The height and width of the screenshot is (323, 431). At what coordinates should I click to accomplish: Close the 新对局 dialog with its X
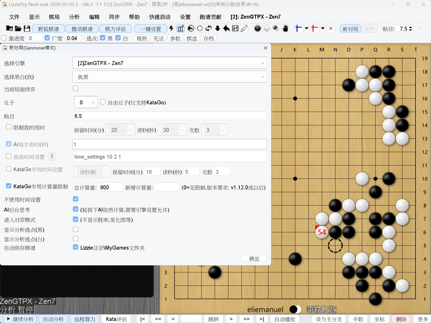(x=266, y=48)
